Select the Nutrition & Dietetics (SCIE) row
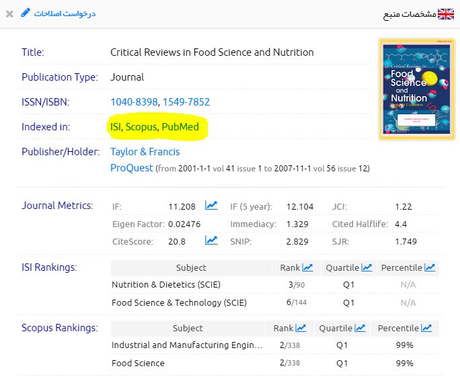Screen dimensions: 460x385 [165, 285]
